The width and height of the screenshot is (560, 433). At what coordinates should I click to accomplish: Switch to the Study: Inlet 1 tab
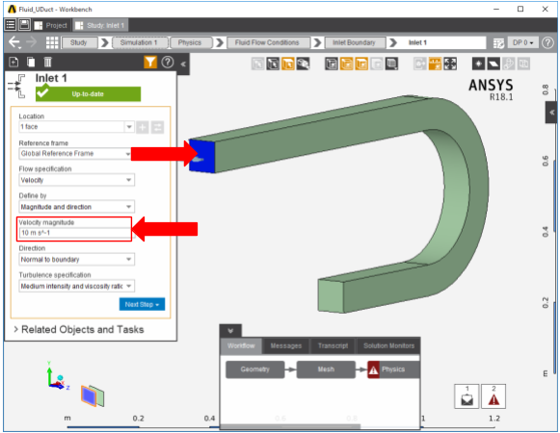point(99,25)
